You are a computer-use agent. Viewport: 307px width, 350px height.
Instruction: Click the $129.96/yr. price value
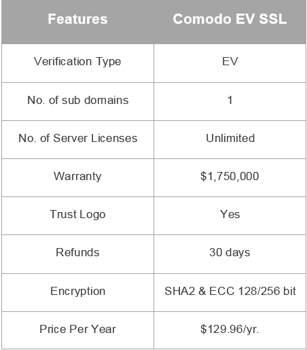230,330
